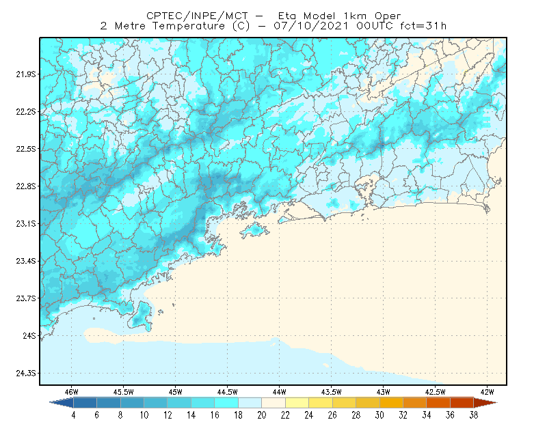
Task: Click the colorbar value label 38
Action: click(x=473, y=415)
